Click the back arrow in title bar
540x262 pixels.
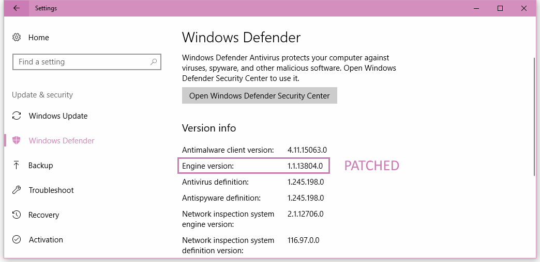pyautogui.click(x=17, y=8)
